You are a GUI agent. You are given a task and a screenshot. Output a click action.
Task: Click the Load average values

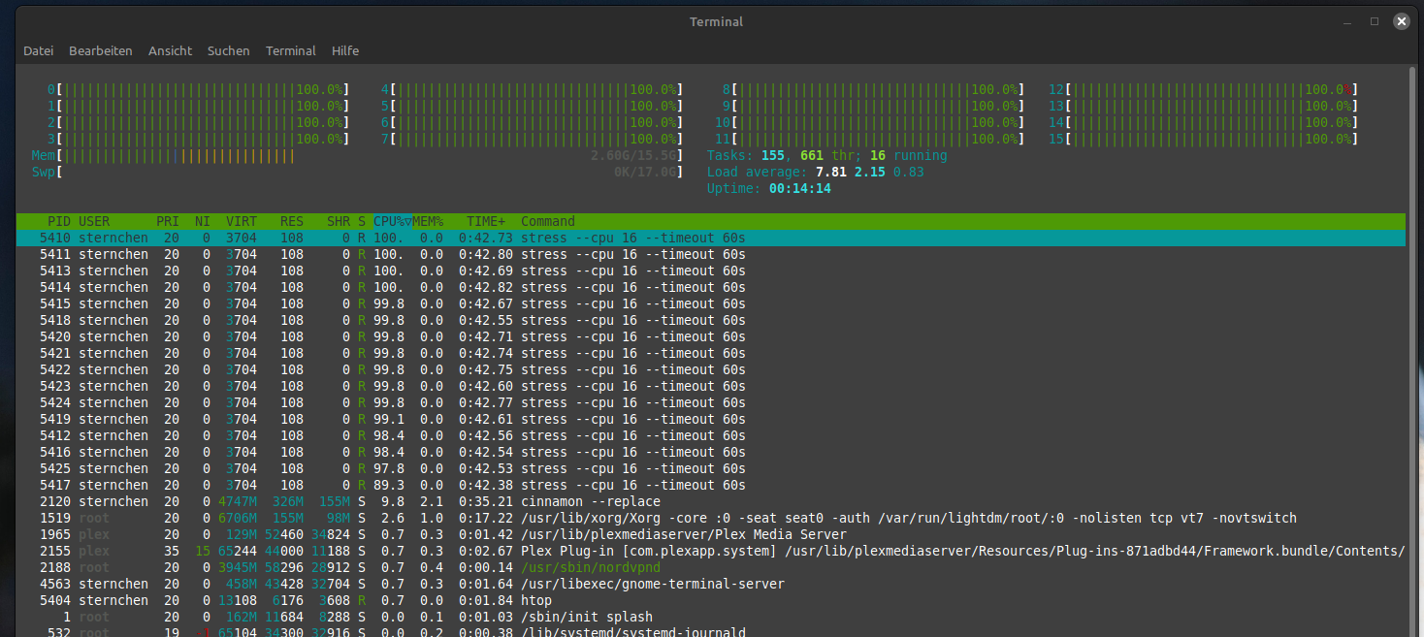coord(870,172)
